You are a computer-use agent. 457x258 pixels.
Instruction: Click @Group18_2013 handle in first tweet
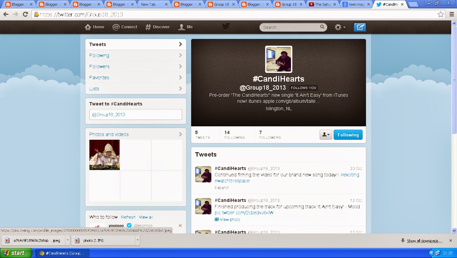coord(263,169)
